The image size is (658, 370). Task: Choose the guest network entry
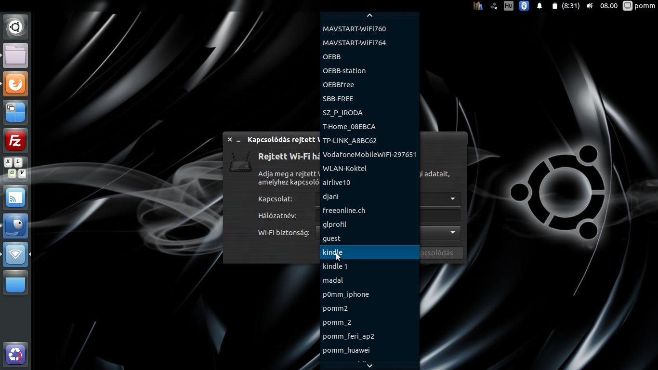click(x=370, y=238)
